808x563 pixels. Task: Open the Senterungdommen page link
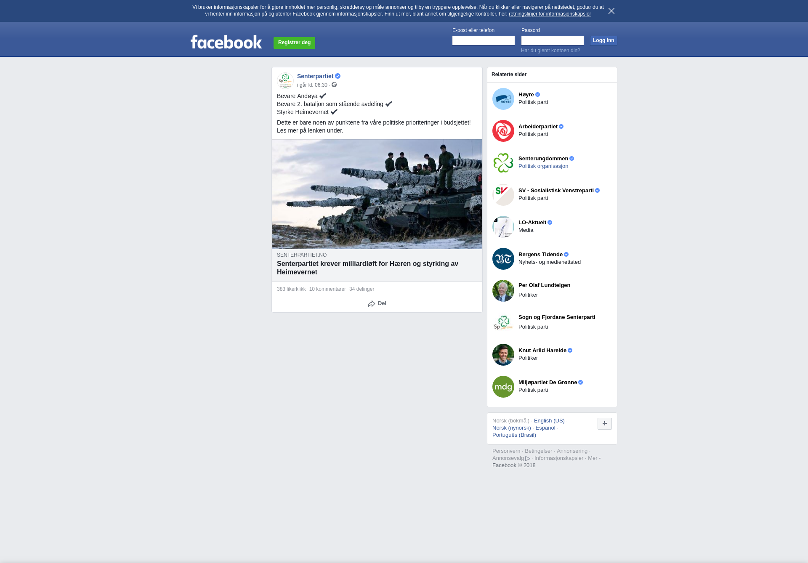(x=543, y=159)
